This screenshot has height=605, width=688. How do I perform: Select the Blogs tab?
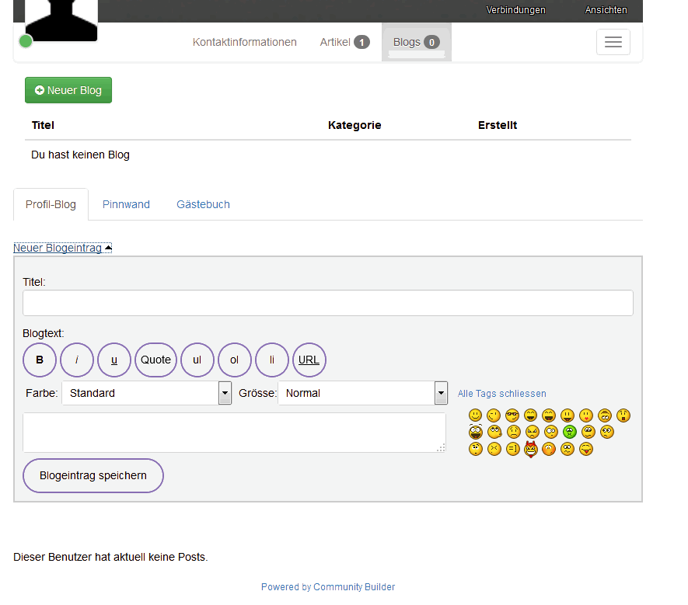tap(416, 42)
